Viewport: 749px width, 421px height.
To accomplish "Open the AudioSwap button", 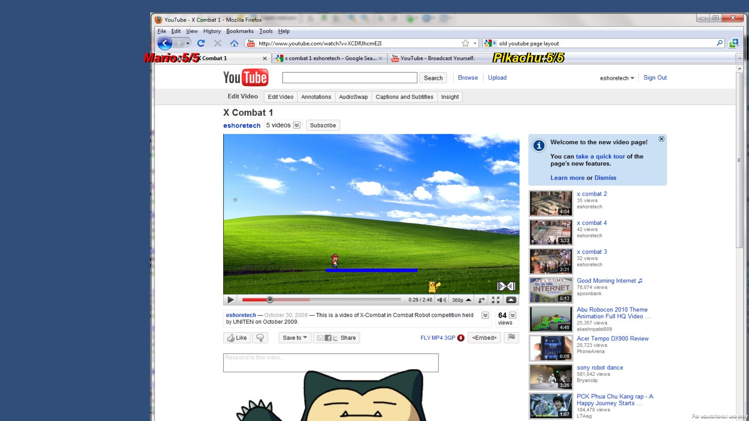I will coord(353,97).
